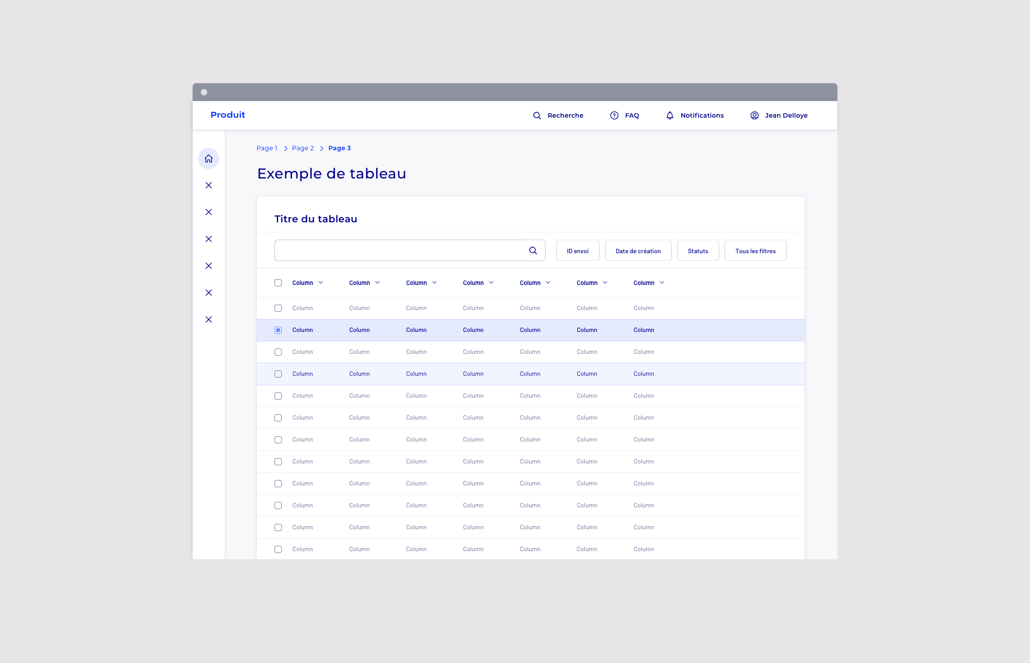Click the search icon inside the table search field
The image size is (1030, 663).
(x=533, y=251)
